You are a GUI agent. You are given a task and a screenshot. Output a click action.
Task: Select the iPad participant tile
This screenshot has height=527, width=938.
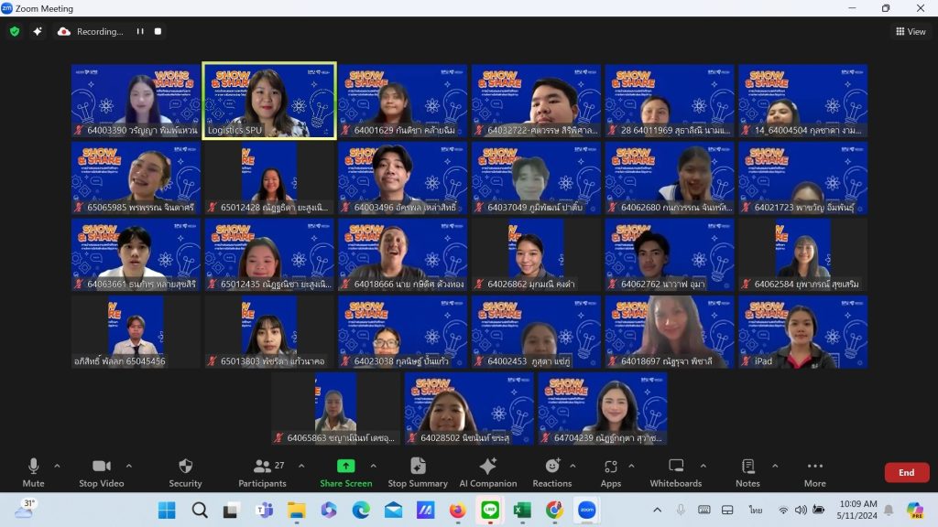[802, 332]
